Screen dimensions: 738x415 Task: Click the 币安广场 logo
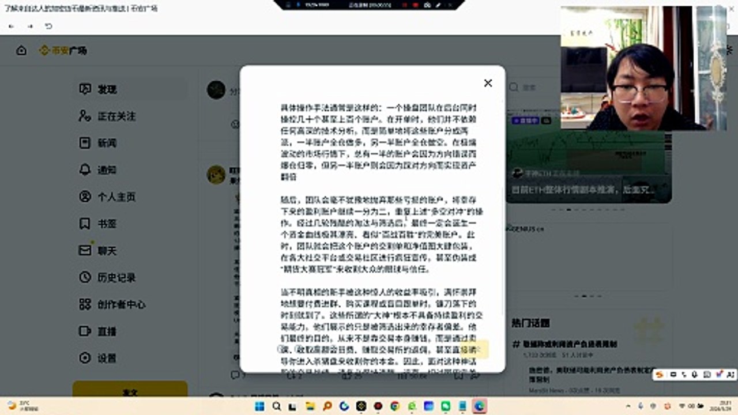click(63, 50)
